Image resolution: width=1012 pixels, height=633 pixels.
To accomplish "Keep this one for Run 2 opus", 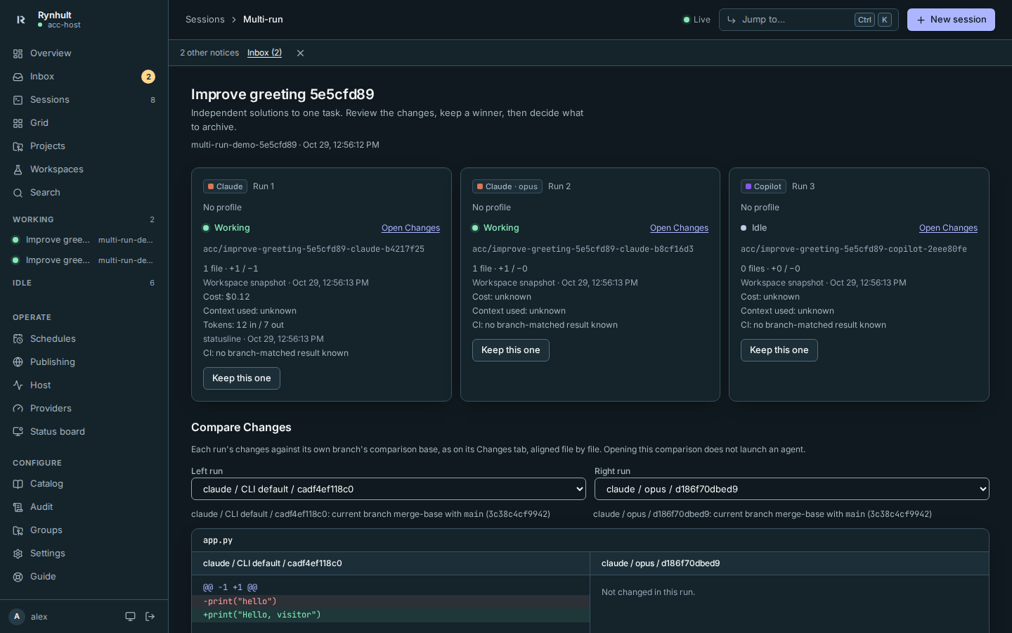I will coord(511,350).
